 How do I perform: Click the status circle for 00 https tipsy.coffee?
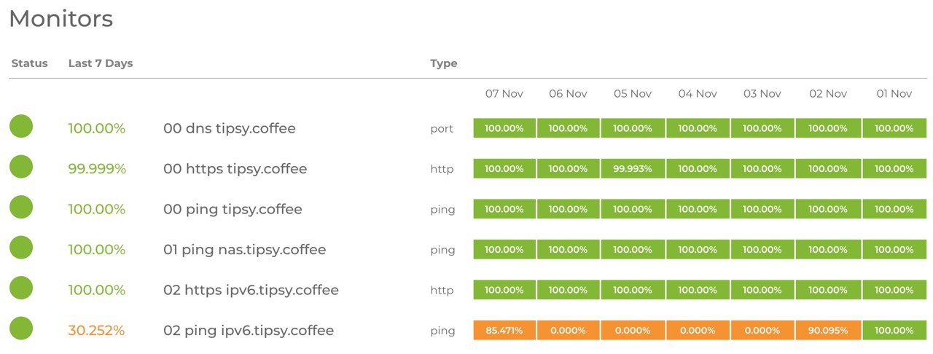21,167
